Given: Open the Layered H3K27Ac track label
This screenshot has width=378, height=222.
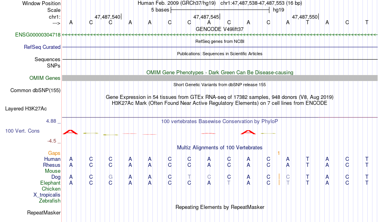Looking at the screenshot, I should coord(26,109).
